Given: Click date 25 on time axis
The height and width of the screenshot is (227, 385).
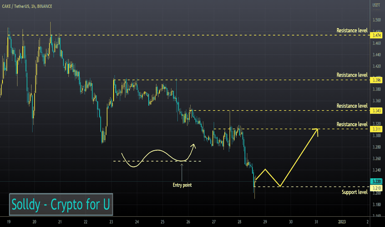Looking at the screenshot, I should pyautogui.click(x=162, y=222).
